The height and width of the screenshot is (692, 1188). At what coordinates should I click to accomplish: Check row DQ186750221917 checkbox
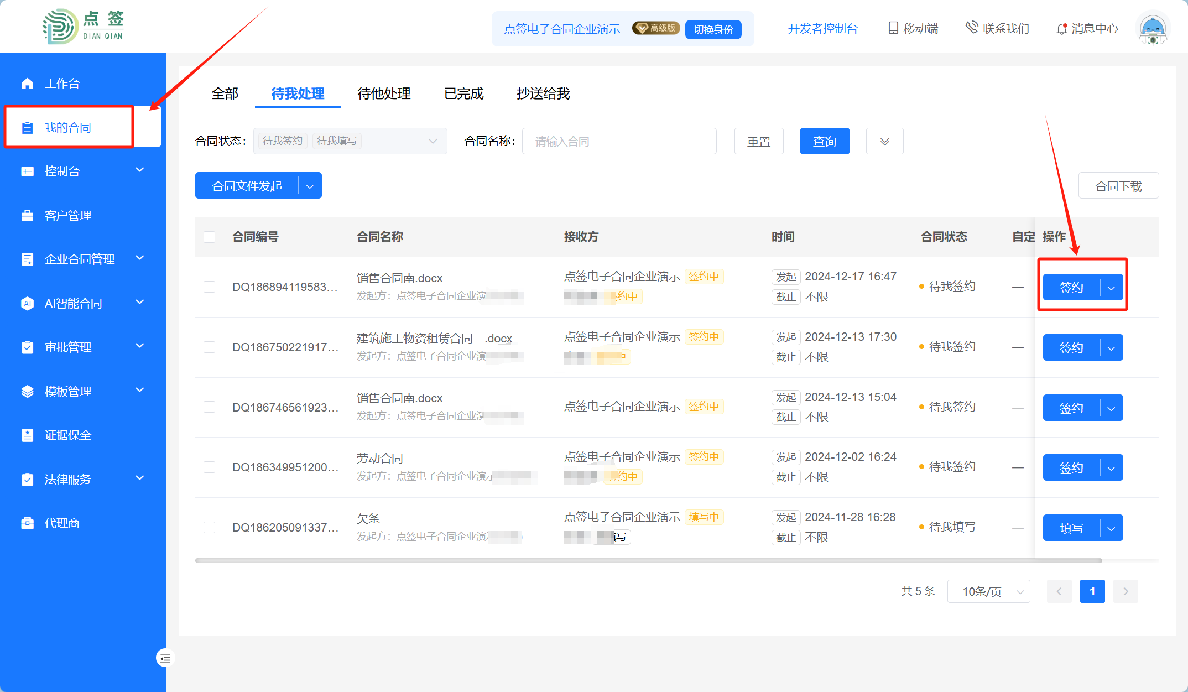[210, 347]
